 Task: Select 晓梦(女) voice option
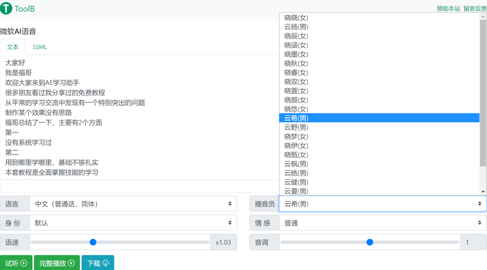pos(379,136)
